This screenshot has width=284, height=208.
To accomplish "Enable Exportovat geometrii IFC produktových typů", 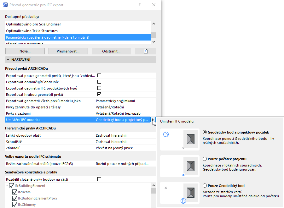I will [x=99, y=88].
